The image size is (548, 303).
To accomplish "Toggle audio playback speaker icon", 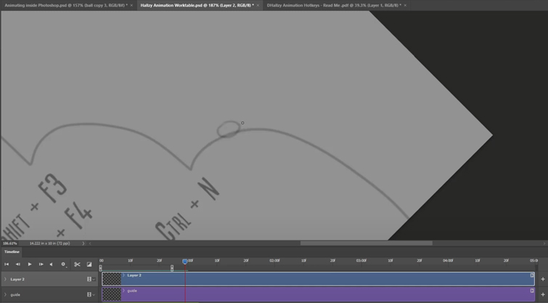I will pyautogui.click(x=52, y=265).
